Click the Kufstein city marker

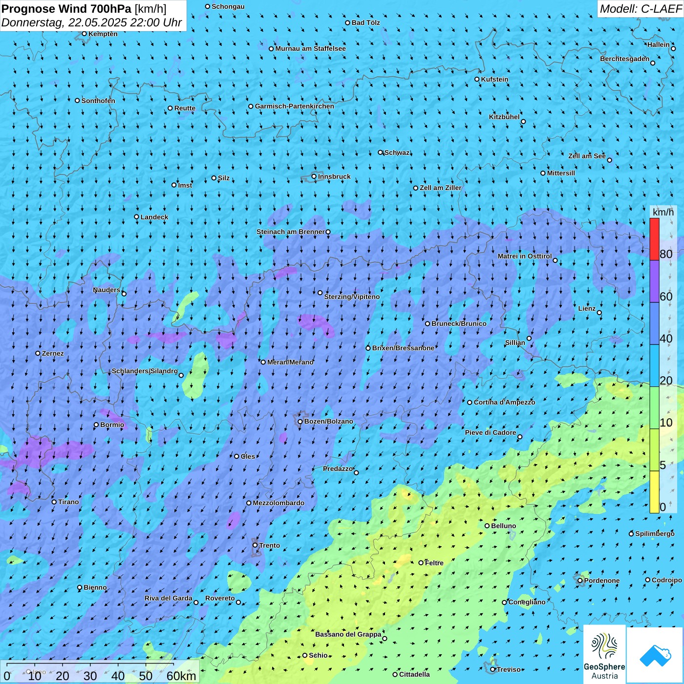click(477, 79)
